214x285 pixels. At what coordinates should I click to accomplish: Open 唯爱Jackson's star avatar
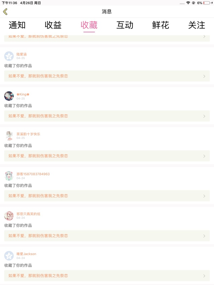pyautogui.click(x=9, y=256)
